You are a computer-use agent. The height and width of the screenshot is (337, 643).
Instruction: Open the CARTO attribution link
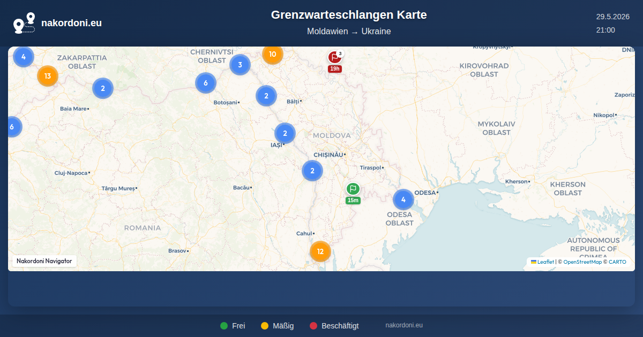(x=617, y=262)
